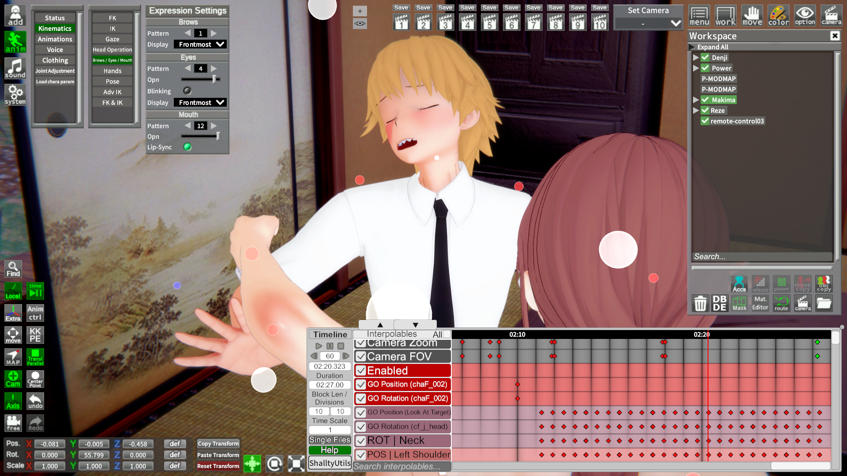Image resolution: width=847 pixels, height=476 pixels.
Task: Expand the Reze tree node
Action: (x=696, y=110)
